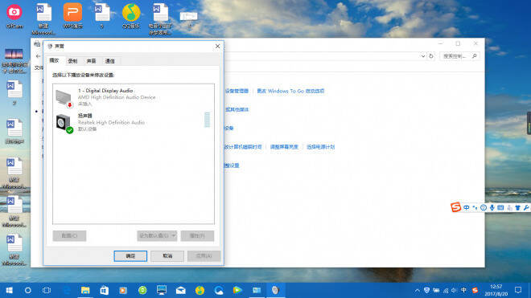Switch to the 录制 tab
The width and height of the screenshot is (531, 298).
(72, 61)
